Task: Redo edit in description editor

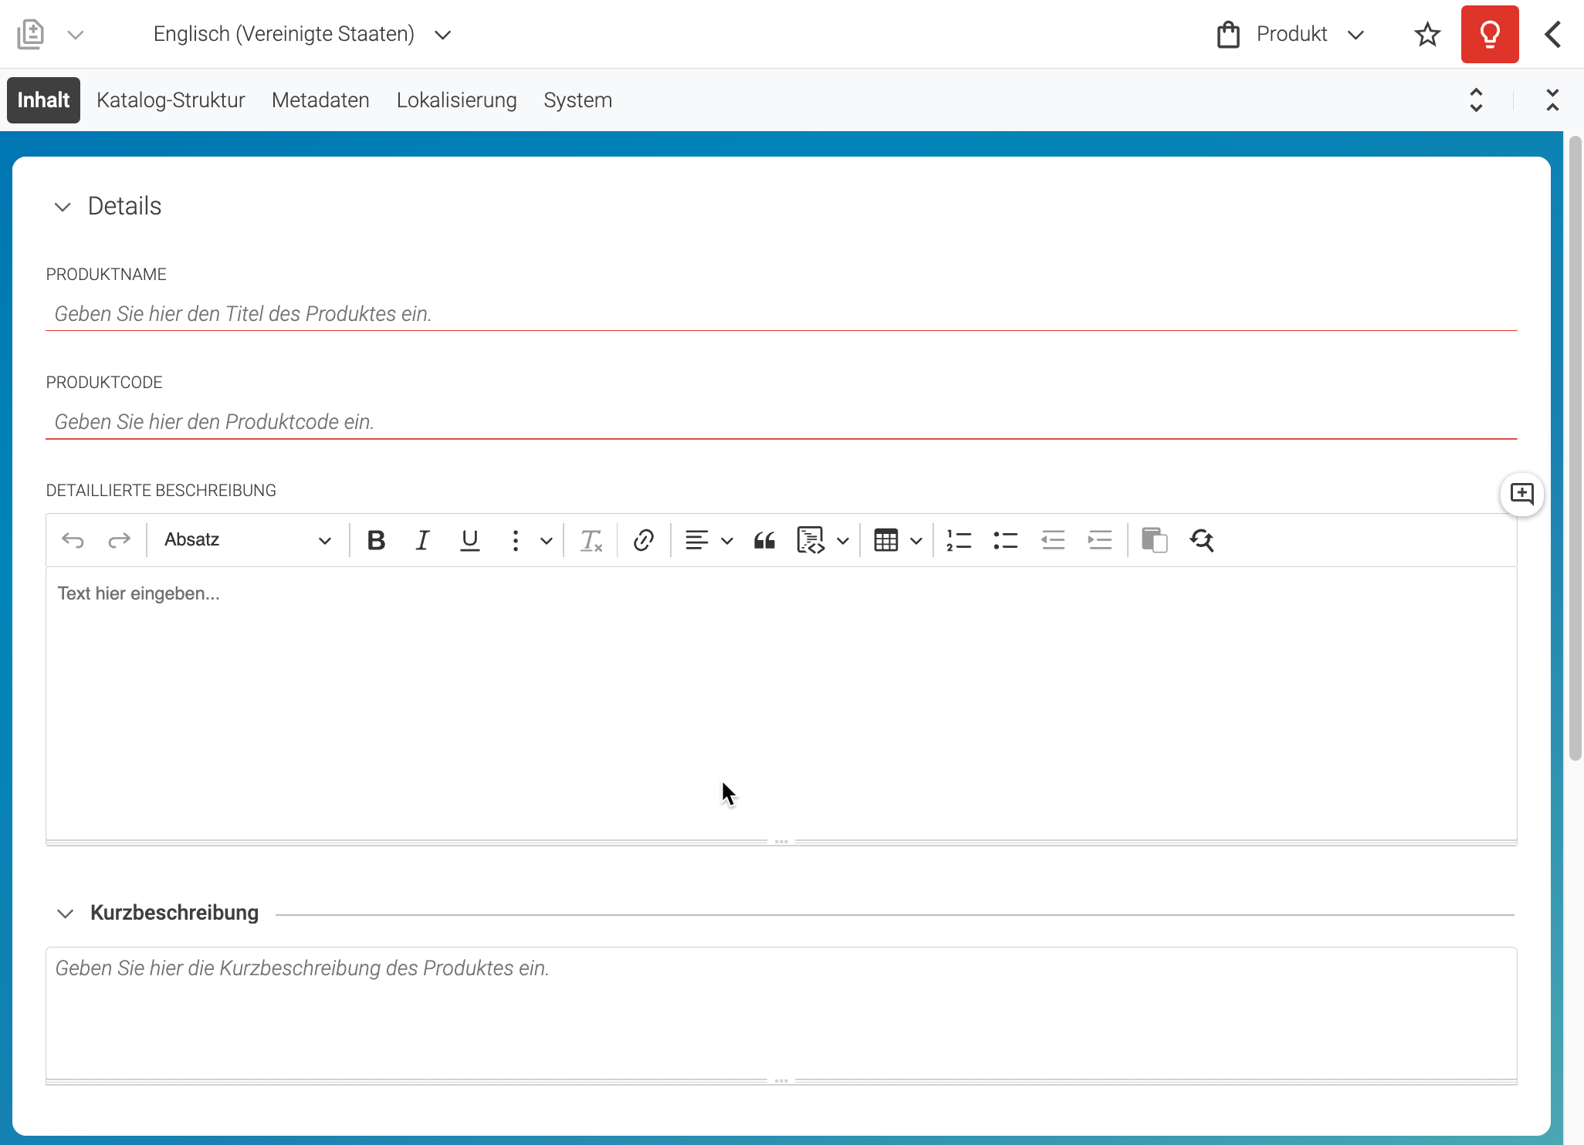Action: pyautogui.click(x=119, y=540)
